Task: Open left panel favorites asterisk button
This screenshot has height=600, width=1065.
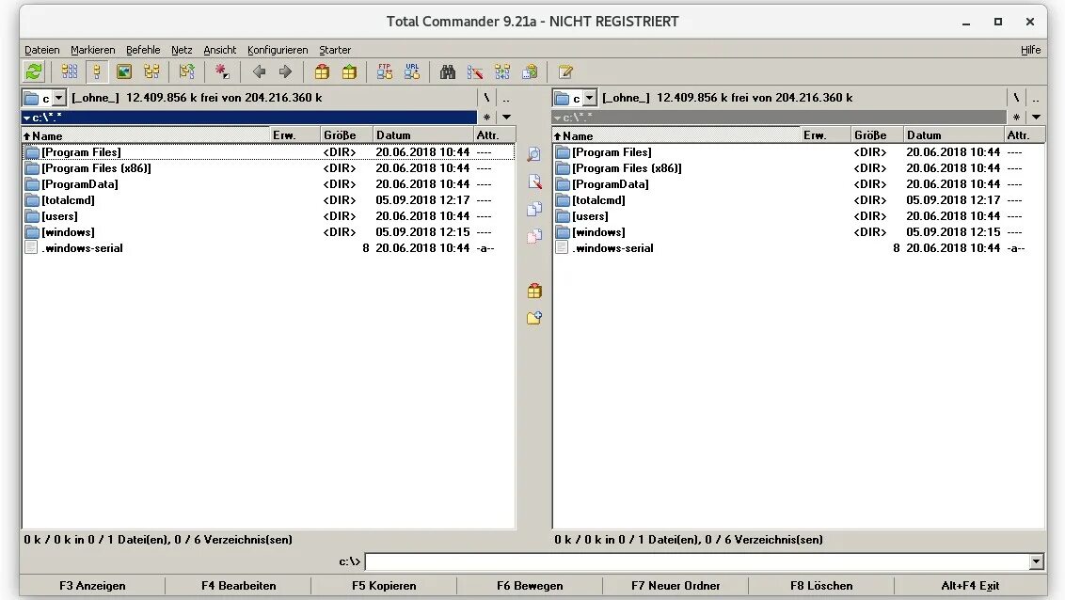Action: [x=487, y=117]
